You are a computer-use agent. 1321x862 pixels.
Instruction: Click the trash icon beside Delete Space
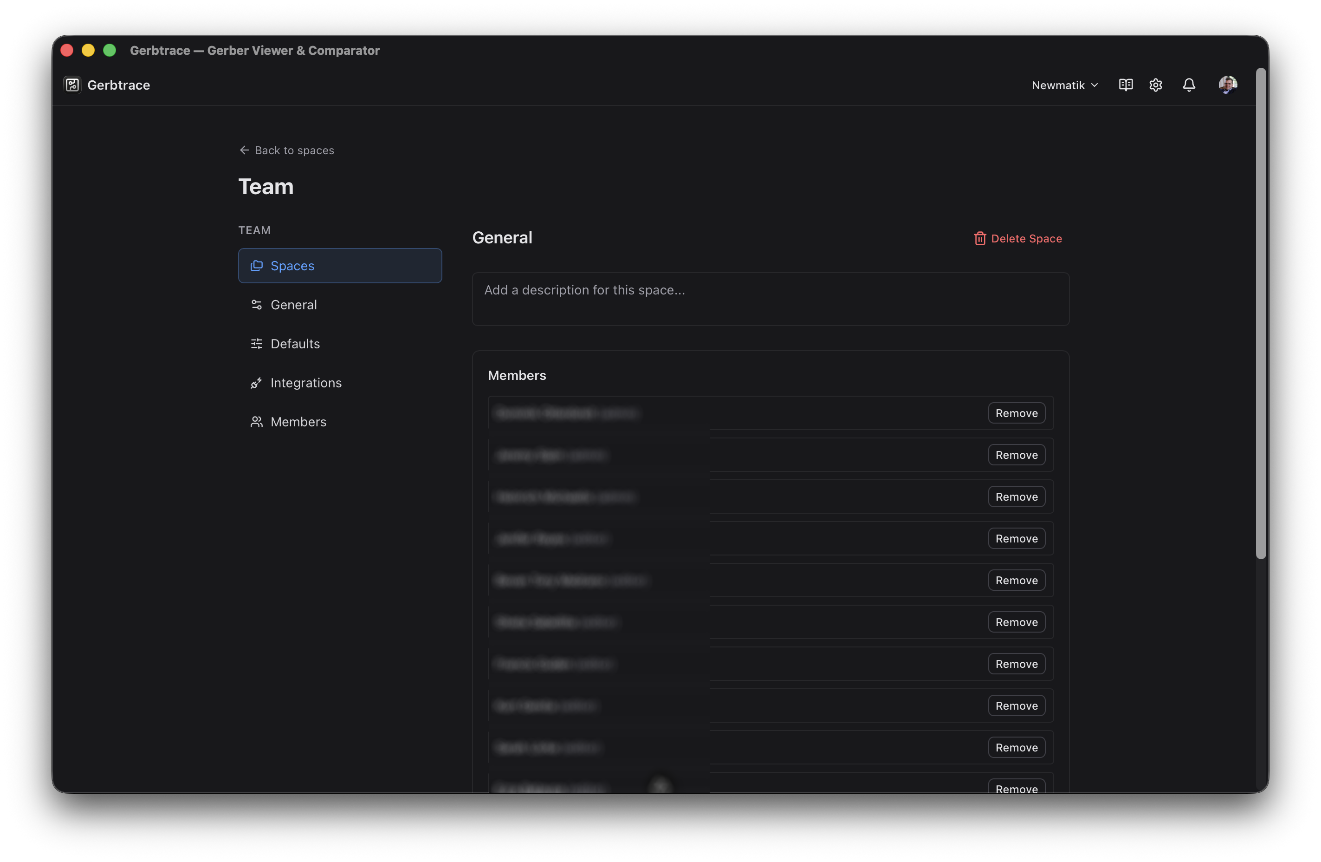tap(980, 238)
